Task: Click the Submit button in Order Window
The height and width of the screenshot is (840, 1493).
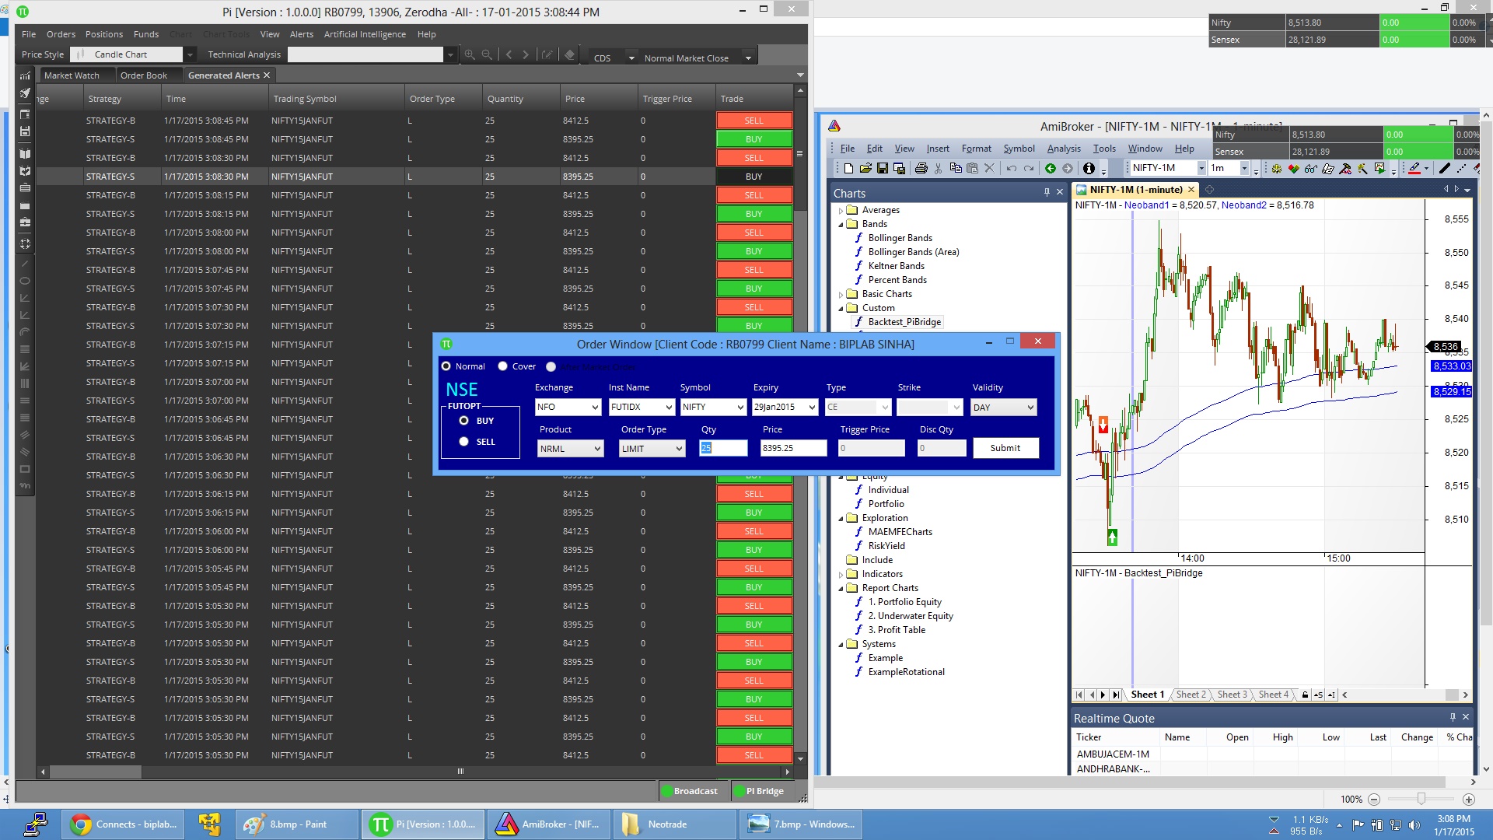Action: [1005, 448]
